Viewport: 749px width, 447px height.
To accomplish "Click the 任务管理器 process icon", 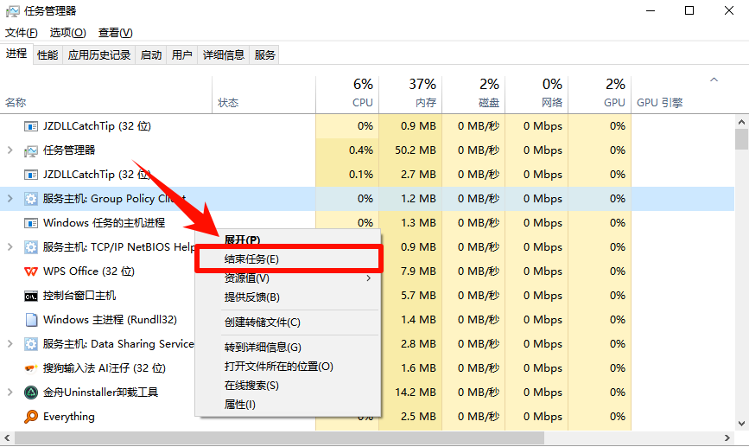I will (31, 150).
